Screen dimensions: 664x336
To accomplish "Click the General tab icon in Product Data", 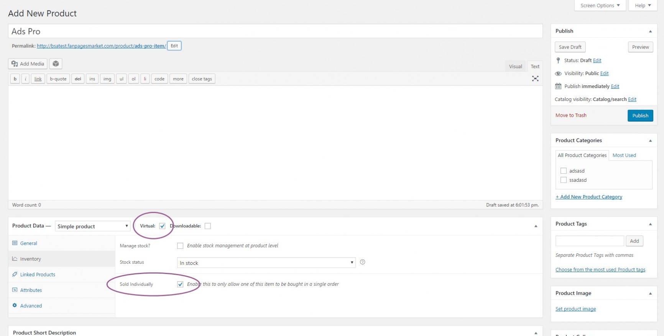I will coord(15,243).
